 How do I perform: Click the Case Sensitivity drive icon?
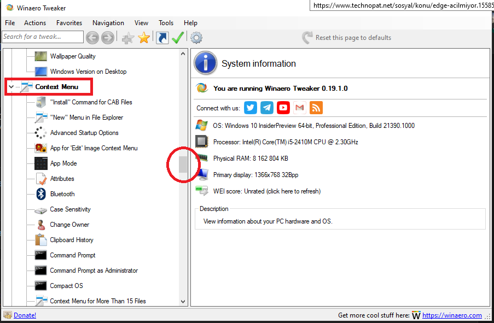pyautogui.click(x=41, y=210)
